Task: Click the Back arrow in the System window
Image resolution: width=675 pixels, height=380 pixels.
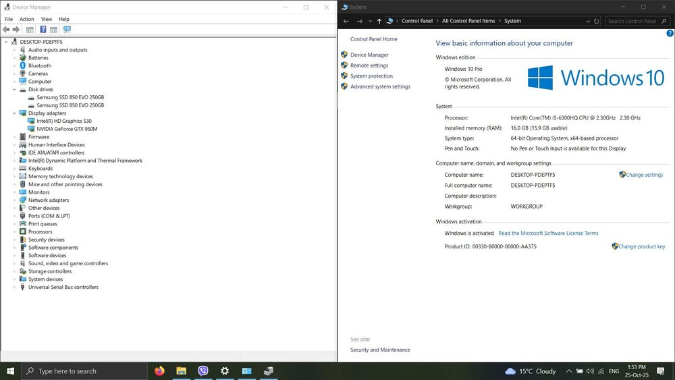Action: pos(346,21)
